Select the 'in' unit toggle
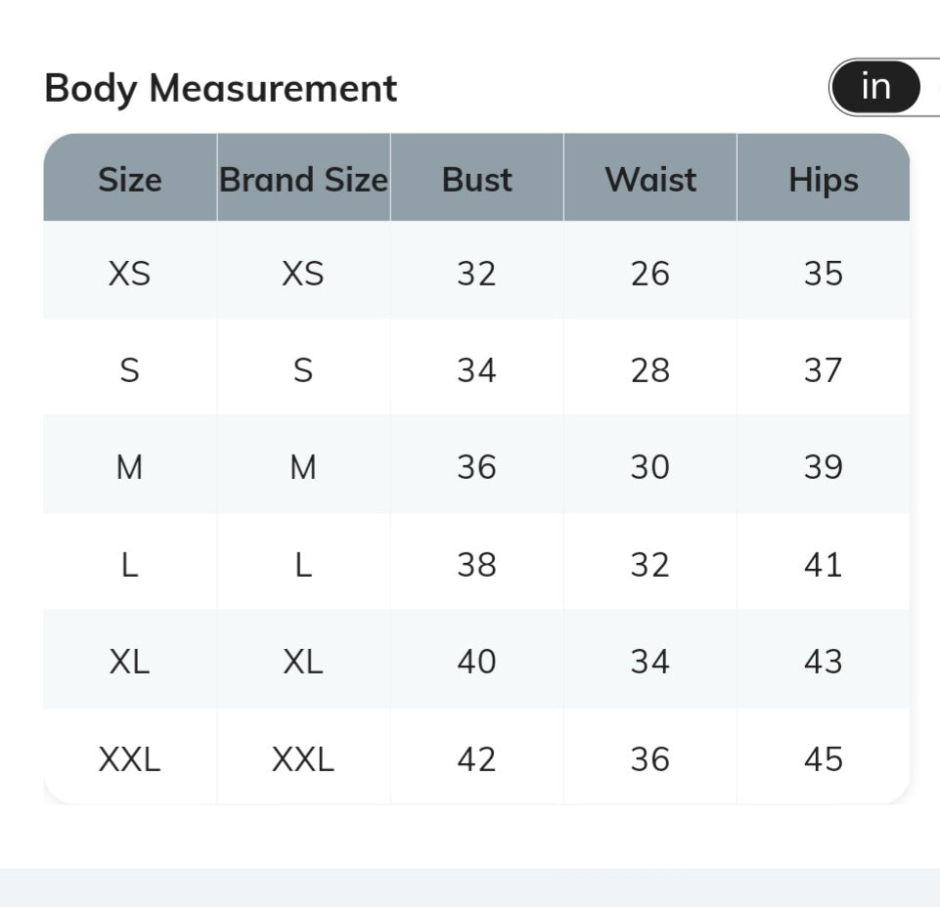The width and height of the screenshot is (940, 907). tap(875, 87)
